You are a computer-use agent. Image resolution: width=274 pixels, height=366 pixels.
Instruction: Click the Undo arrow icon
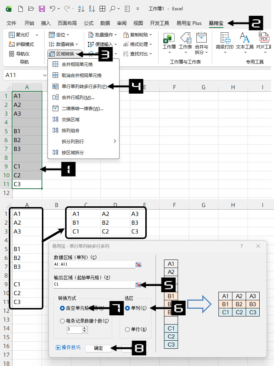point(53,8)
